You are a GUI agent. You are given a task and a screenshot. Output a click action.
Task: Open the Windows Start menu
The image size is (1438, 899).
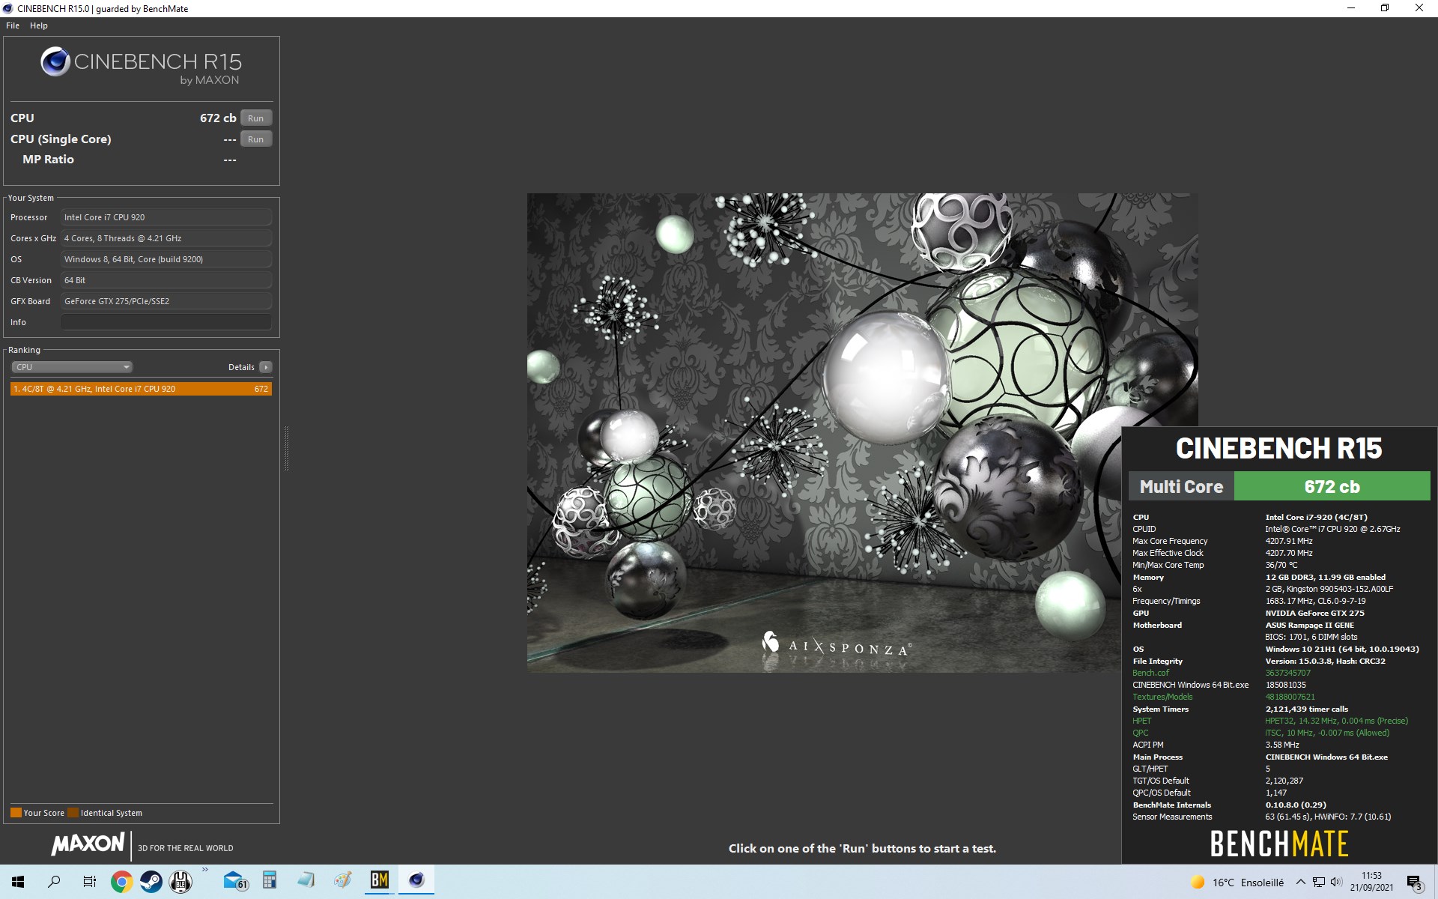(18, 882)
